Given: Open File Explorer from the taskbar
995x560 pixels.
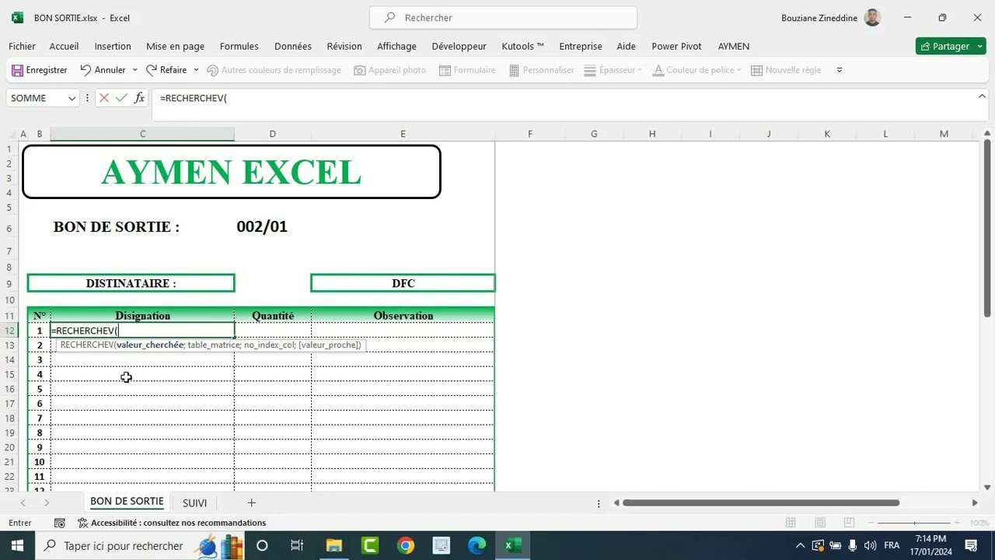Looking at the screenshot, I should click(x=334, y=545).
